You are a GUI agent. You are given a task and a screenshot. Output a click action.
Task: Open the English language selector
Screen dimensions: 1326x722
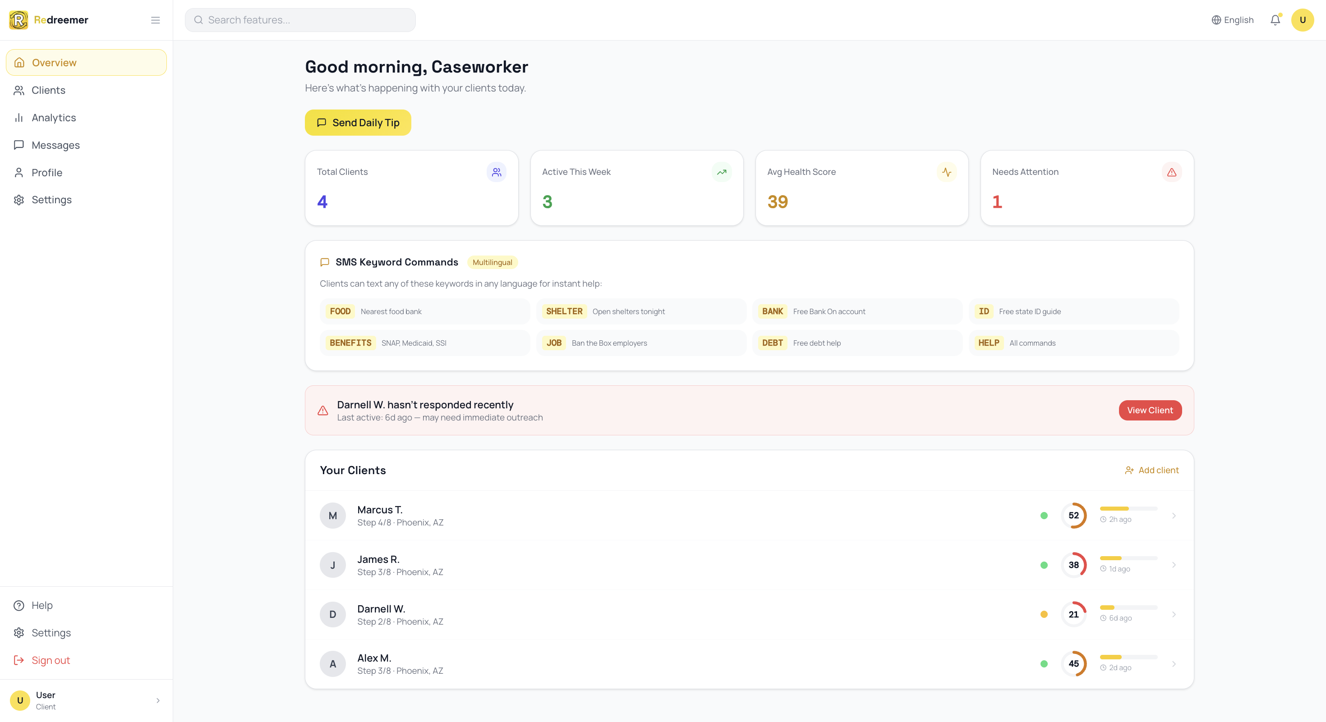(x=1232, y=20)
